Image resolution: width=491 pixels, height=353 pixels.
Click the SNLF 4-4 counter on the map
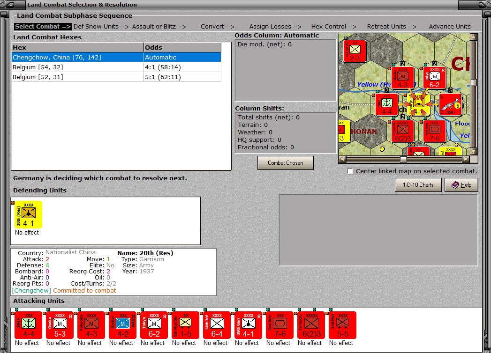point(387,105)
